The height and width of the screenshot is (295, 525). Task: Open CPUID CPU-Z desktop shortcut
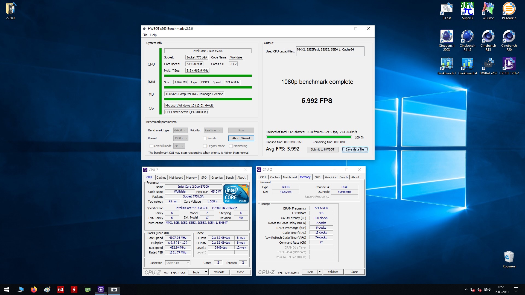(509, 66)
